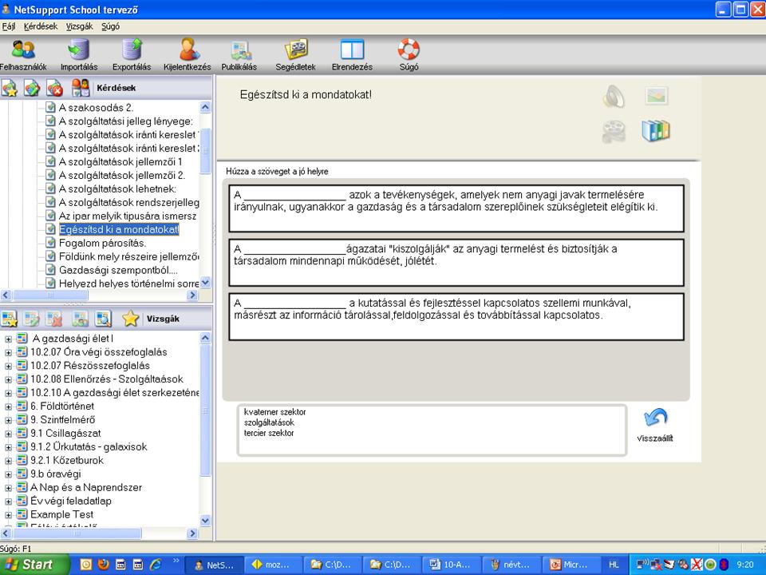Select 'A szakosodás 2.' question item
The height and width of the screenshot is (575, 766).
[x=96, y=107]
